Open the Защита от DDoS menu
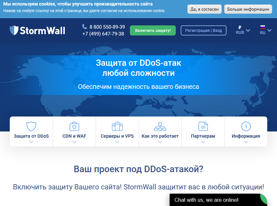 (x=31, y=131)
